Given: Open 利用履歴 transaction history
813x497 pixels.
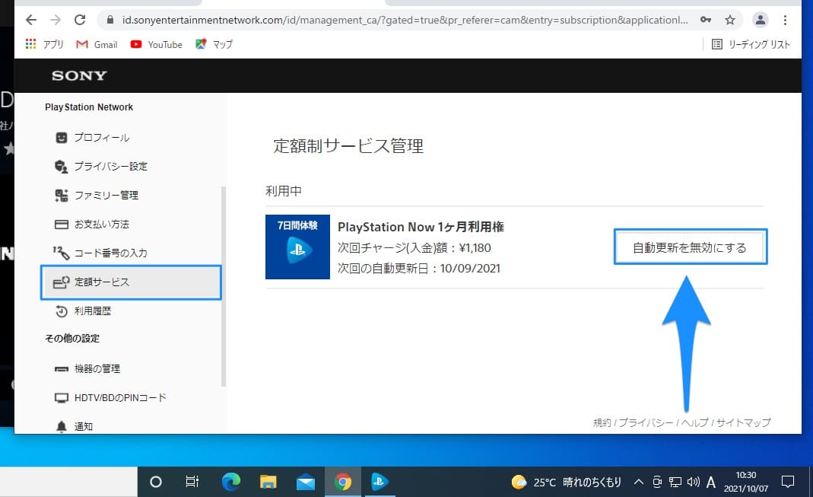Looking at the screenshot, I should pos(92,311).
